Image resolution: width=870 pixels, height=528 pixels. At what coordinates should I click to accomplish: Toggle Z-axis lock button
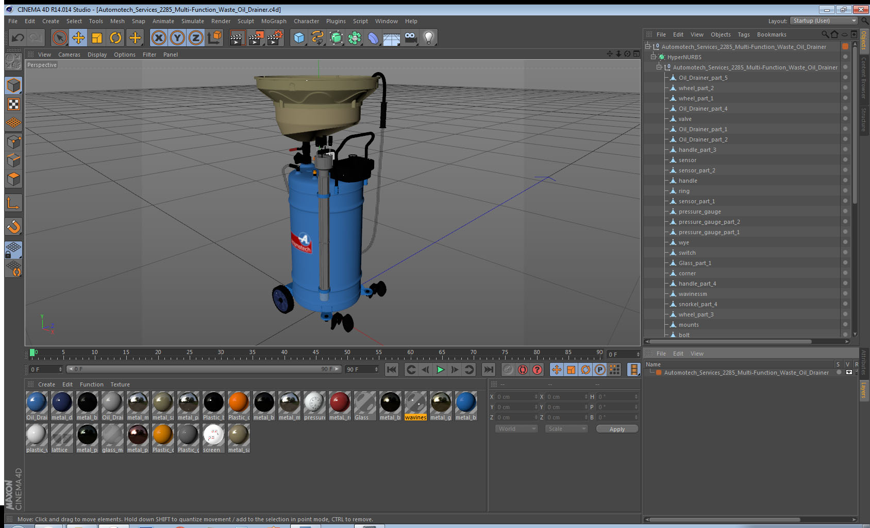tap(196, 38)
